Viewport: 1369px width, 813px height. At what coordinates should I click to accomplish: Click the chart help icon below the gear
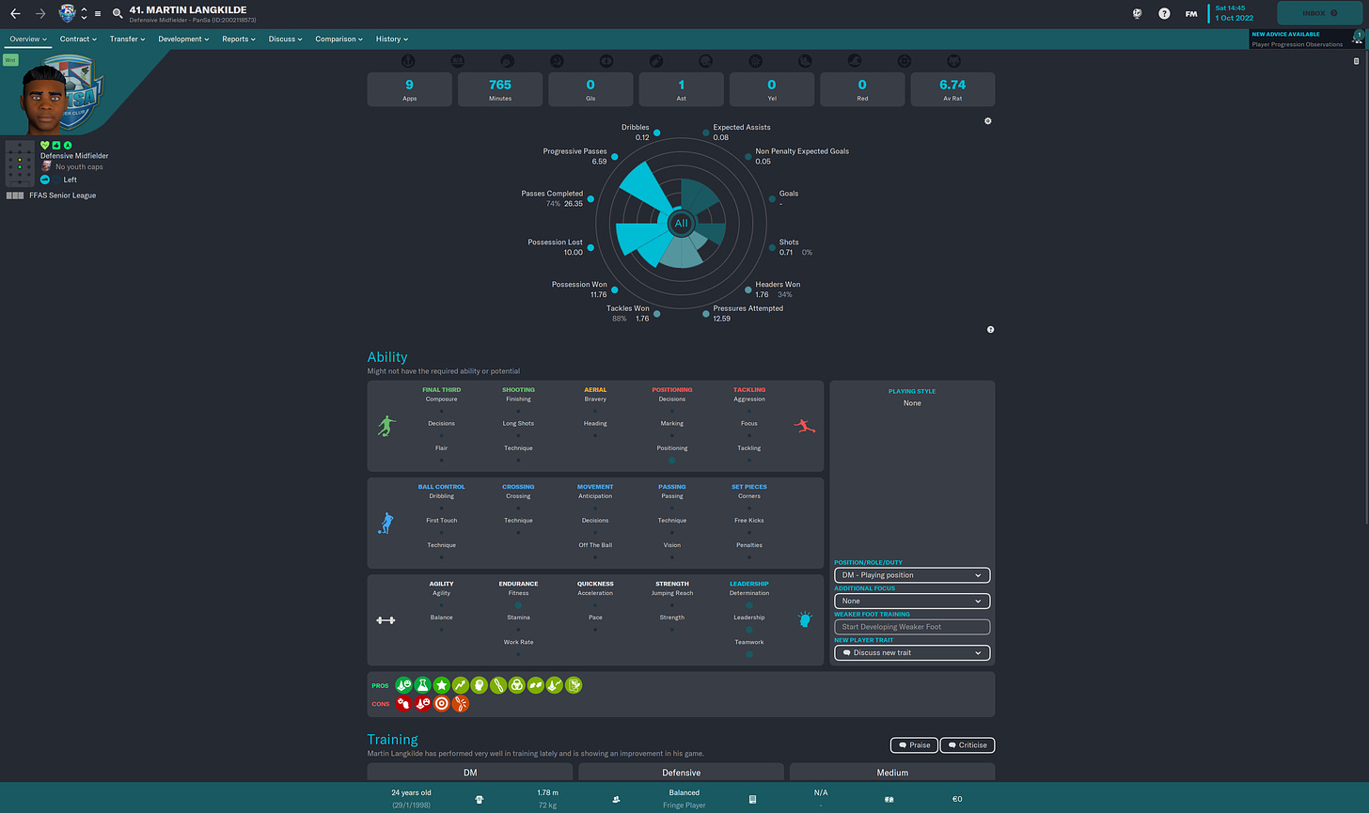pos(991,330)
